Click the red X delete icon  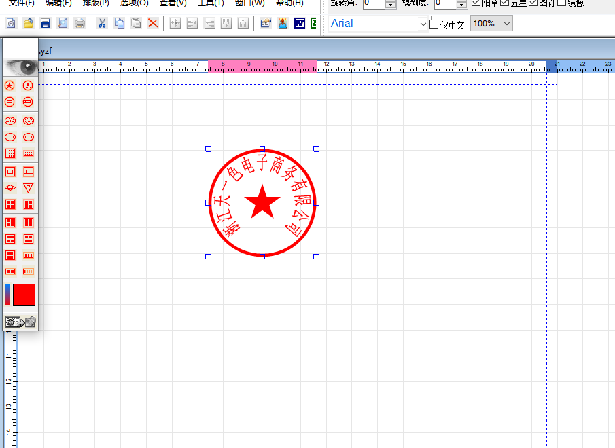coord(153,24)
